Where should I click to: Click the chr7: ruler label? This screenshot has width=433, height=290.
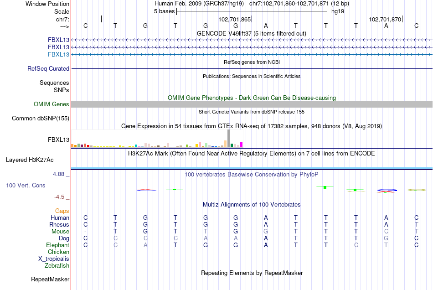pos(62,19)
